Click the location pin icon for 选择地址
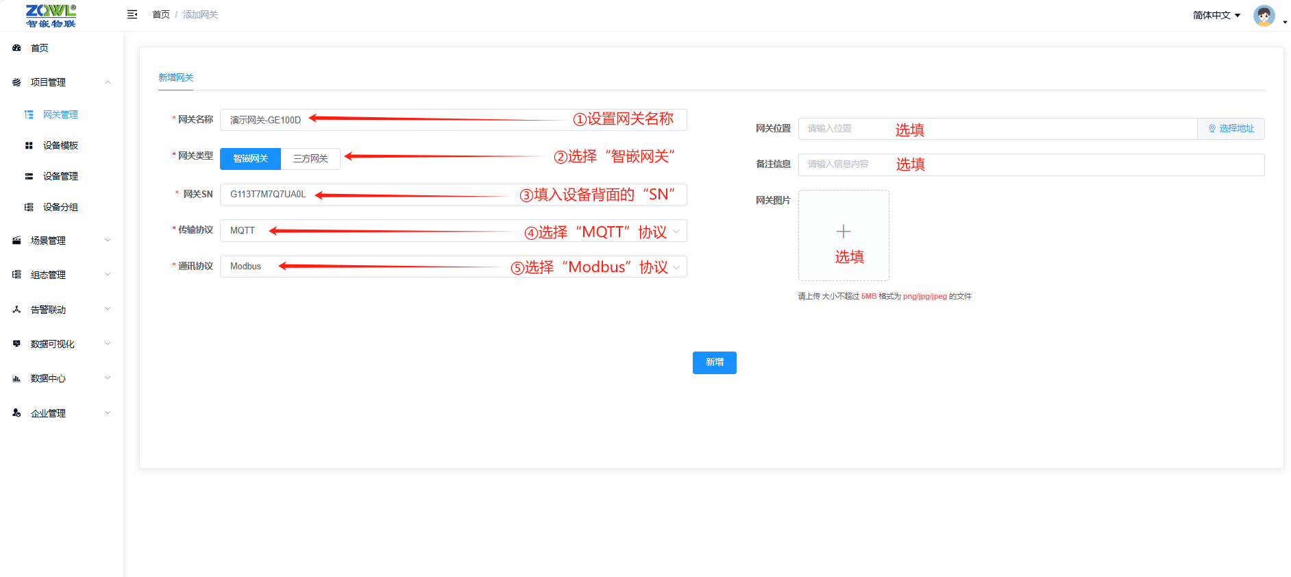 pyautogui.click(x=1212, y=129)
